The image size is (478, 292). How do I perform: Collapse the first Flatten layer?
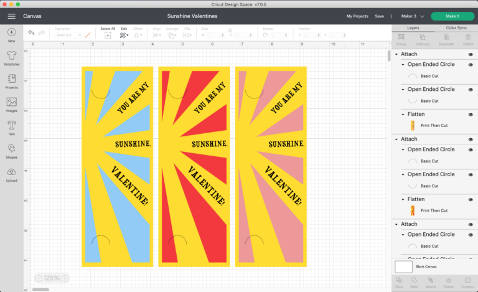403,115
